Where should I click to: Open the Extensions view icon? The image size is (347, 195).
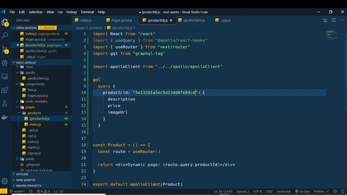(5, 90)
